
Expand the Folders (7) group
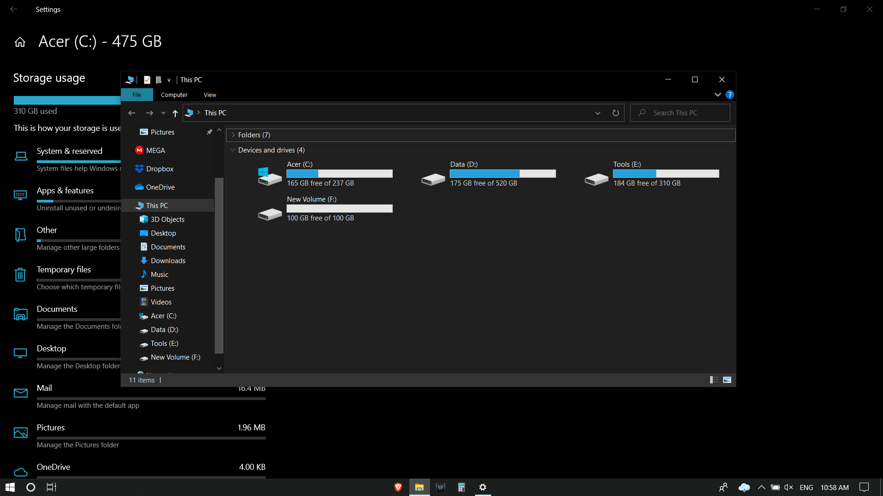pyautogui.click(x=233, y=135)
